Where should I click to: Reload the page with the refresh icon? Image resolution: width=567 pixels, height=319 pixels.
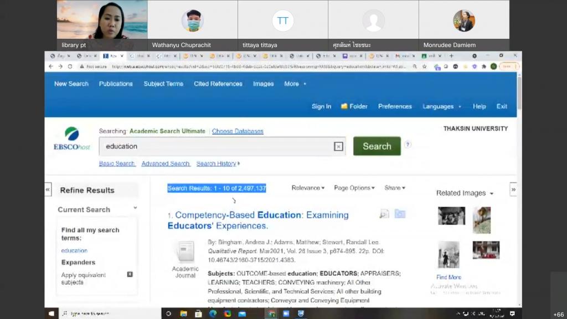[70, 66]
